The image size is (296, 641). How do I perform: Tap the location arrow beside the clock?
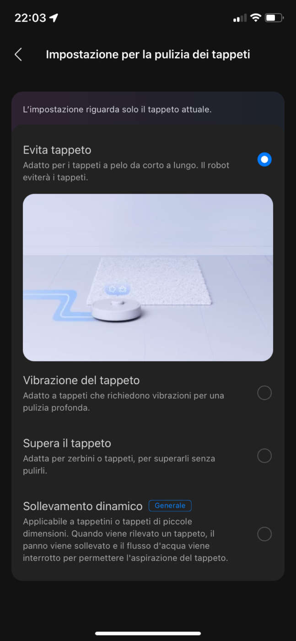point(54,18)
